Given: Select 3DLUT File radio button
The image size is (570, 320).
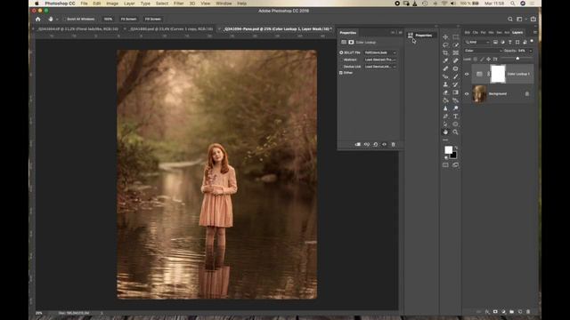Looking at the screenshot, I should 341,52.
